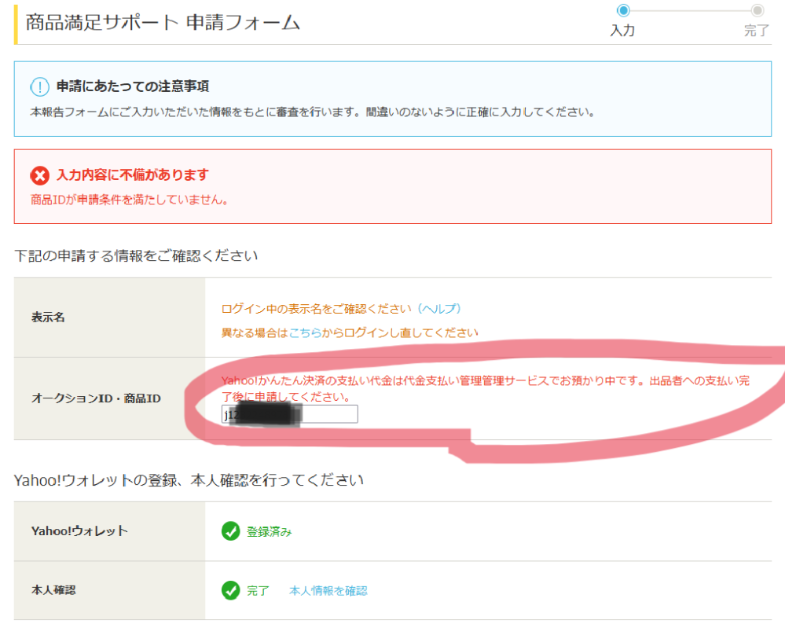Click the 表示名 row label
Screen dimensions: 785x624
48,317
